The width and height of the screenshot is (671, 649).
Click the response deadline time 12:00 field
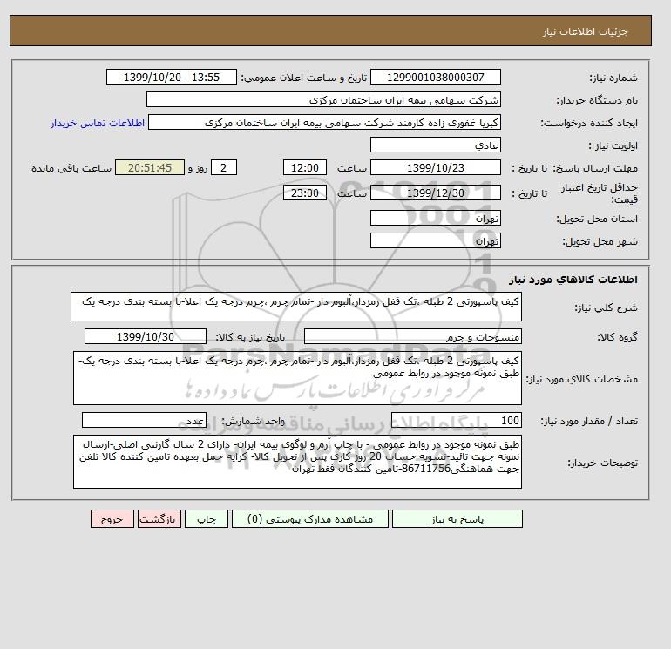[305, 168]
